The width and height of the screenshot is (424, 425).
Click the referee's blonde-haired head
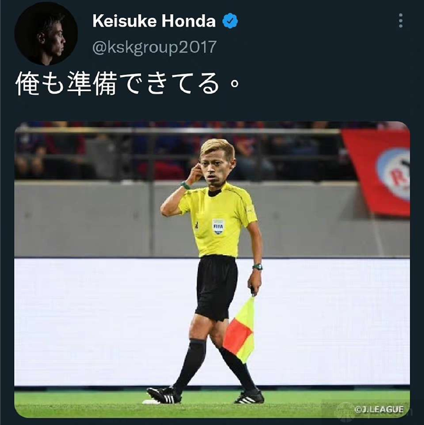coord(216,163)
